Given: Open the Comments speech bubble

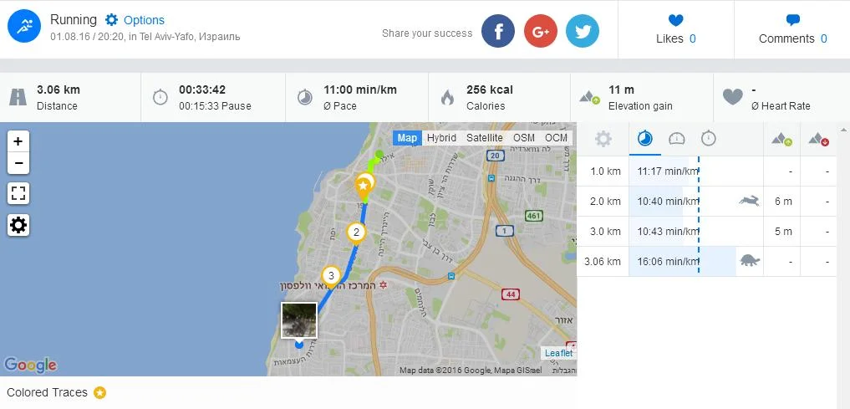Looking at the screenshot, I should coord(792,21).
